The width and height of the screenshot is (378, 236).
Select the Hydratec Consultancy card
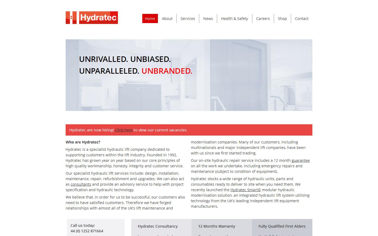click(x=158, y=226)
